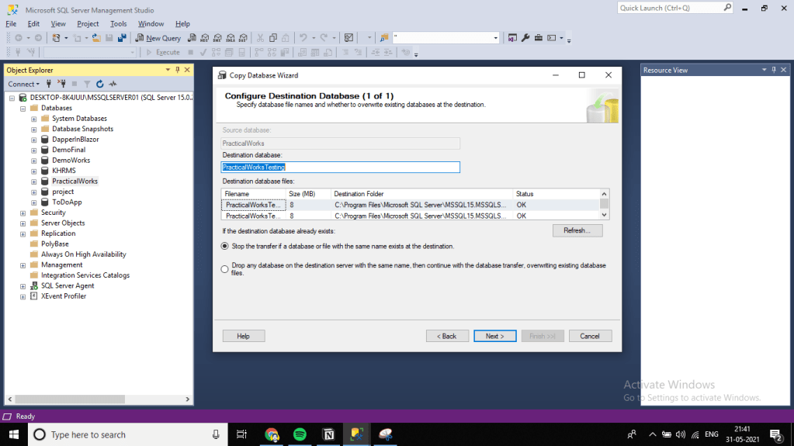The image size is (794, 446).
Task: Click the Disconnect icon in Object Explorer
Action: [x=61, y=84]
